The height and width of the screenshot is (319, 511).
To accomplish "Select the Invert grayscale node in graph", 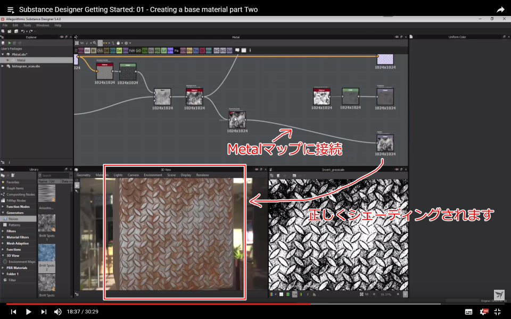I will [x=237, y=120].
